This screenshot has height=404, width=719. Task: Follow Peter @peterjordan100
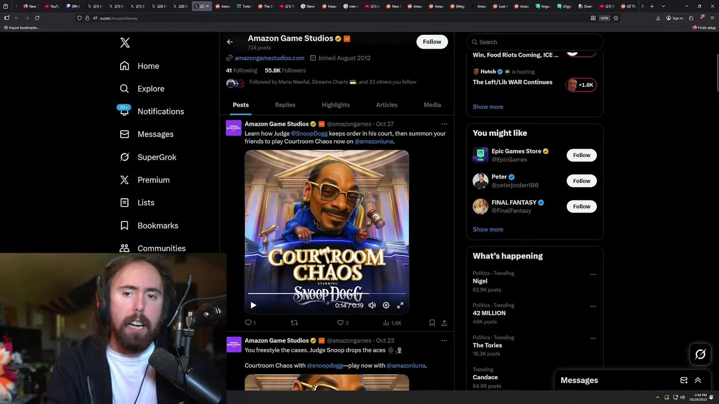click(581, 181)
